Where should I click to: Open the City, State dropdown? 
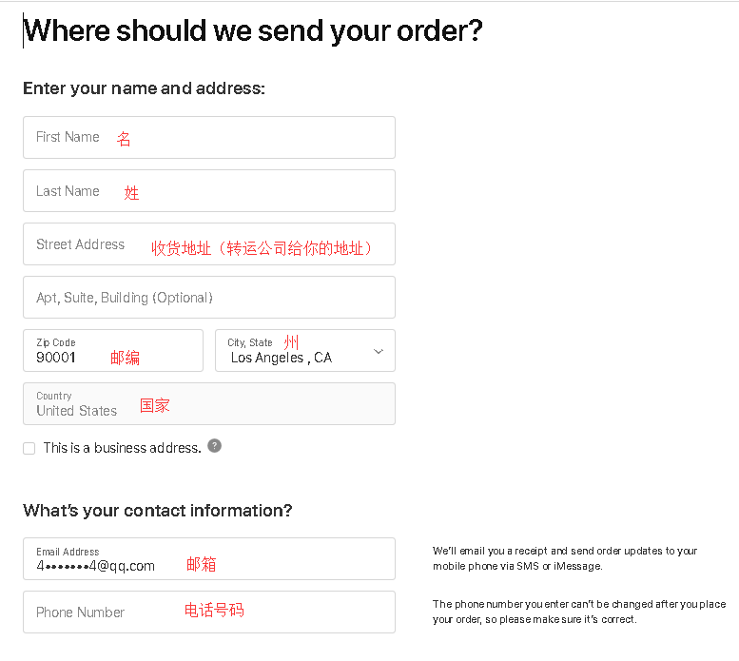304,350
